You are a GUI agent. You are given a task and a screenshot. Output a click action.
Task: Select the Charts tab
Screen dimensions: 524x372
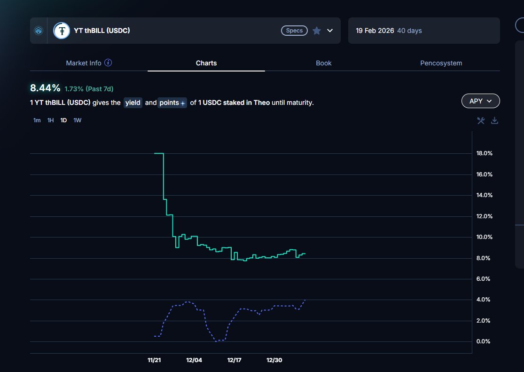pos(206,63)
